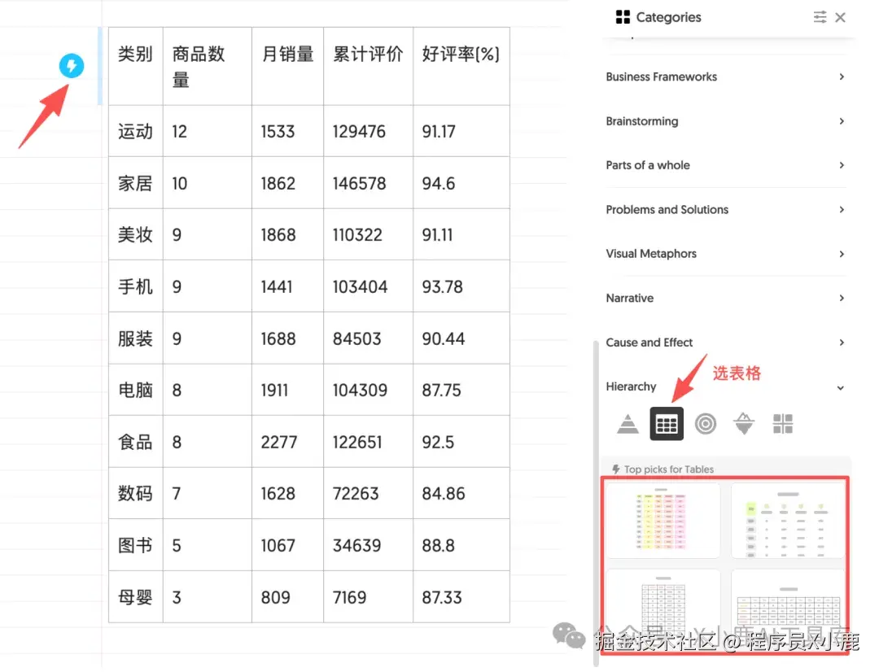Click the '146578' cell
Viewport: 879px width, 672px height.
pos(369,183)
